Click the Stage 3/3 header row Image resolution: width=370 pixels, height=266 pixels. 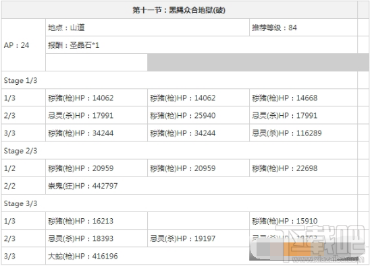(x=180, y=203)
